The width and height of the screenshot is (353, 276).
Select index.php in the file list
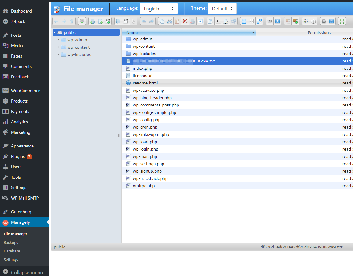(238, 68)
